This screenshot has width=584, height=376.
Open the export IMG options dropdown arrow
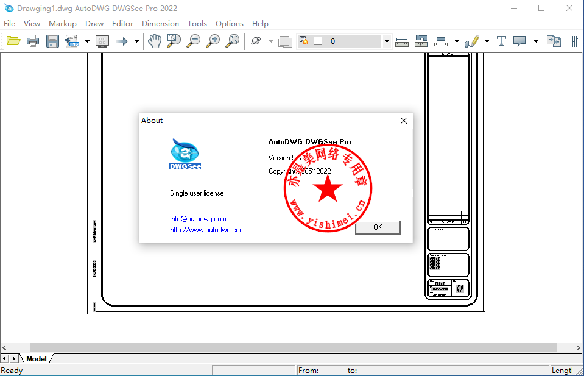[x=87, y=41]
